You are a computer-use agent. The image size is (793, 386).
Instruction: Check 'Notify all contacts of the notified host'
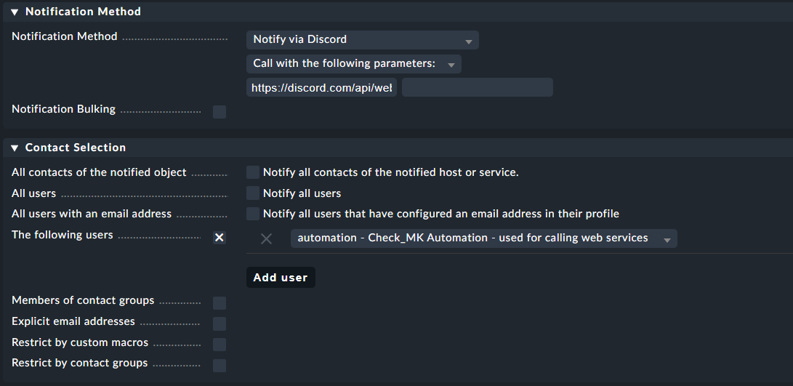click(253, 172)
